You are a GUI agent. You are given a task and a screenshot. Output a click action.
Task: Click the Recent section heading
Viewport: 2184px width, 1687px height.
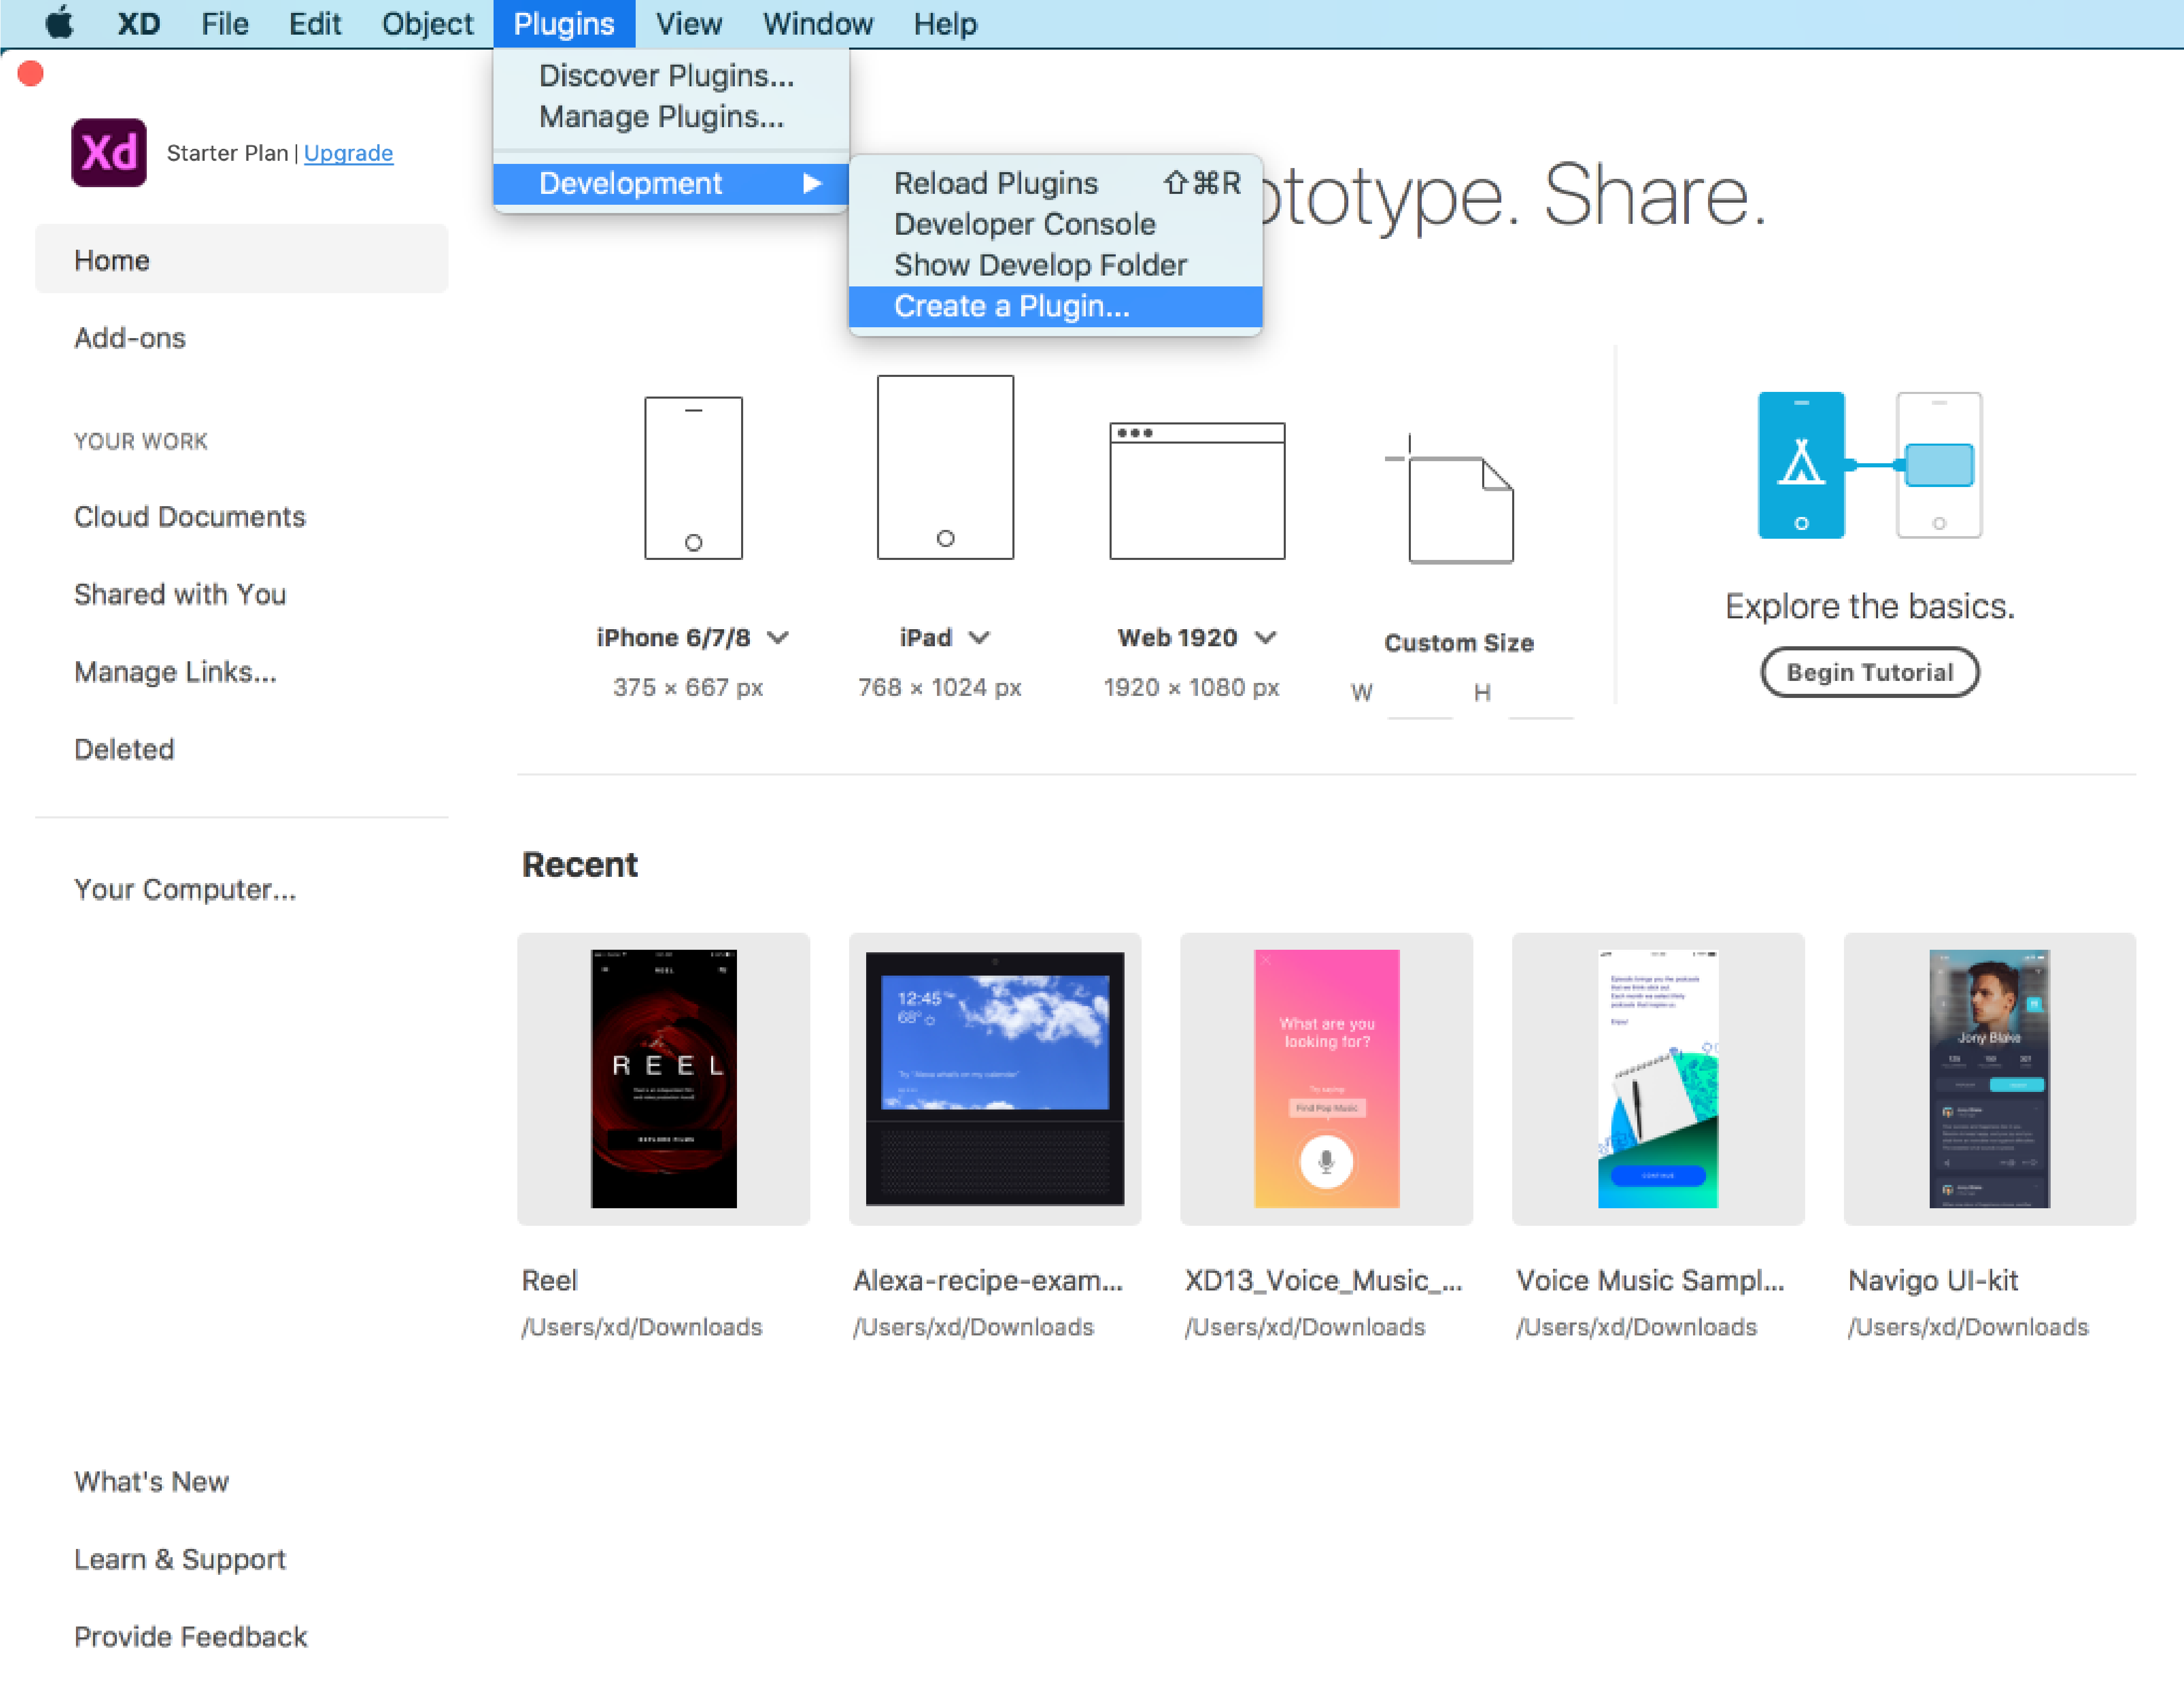pos(579,864)
